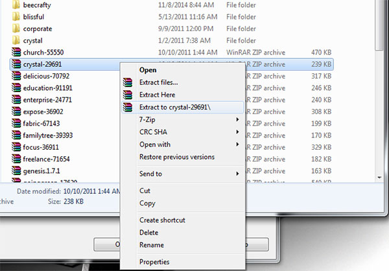The height and width of the screenshot is (271, 389).
Task: Click the file list vertical scrollbar thumb
Action: tap(379, 25)
